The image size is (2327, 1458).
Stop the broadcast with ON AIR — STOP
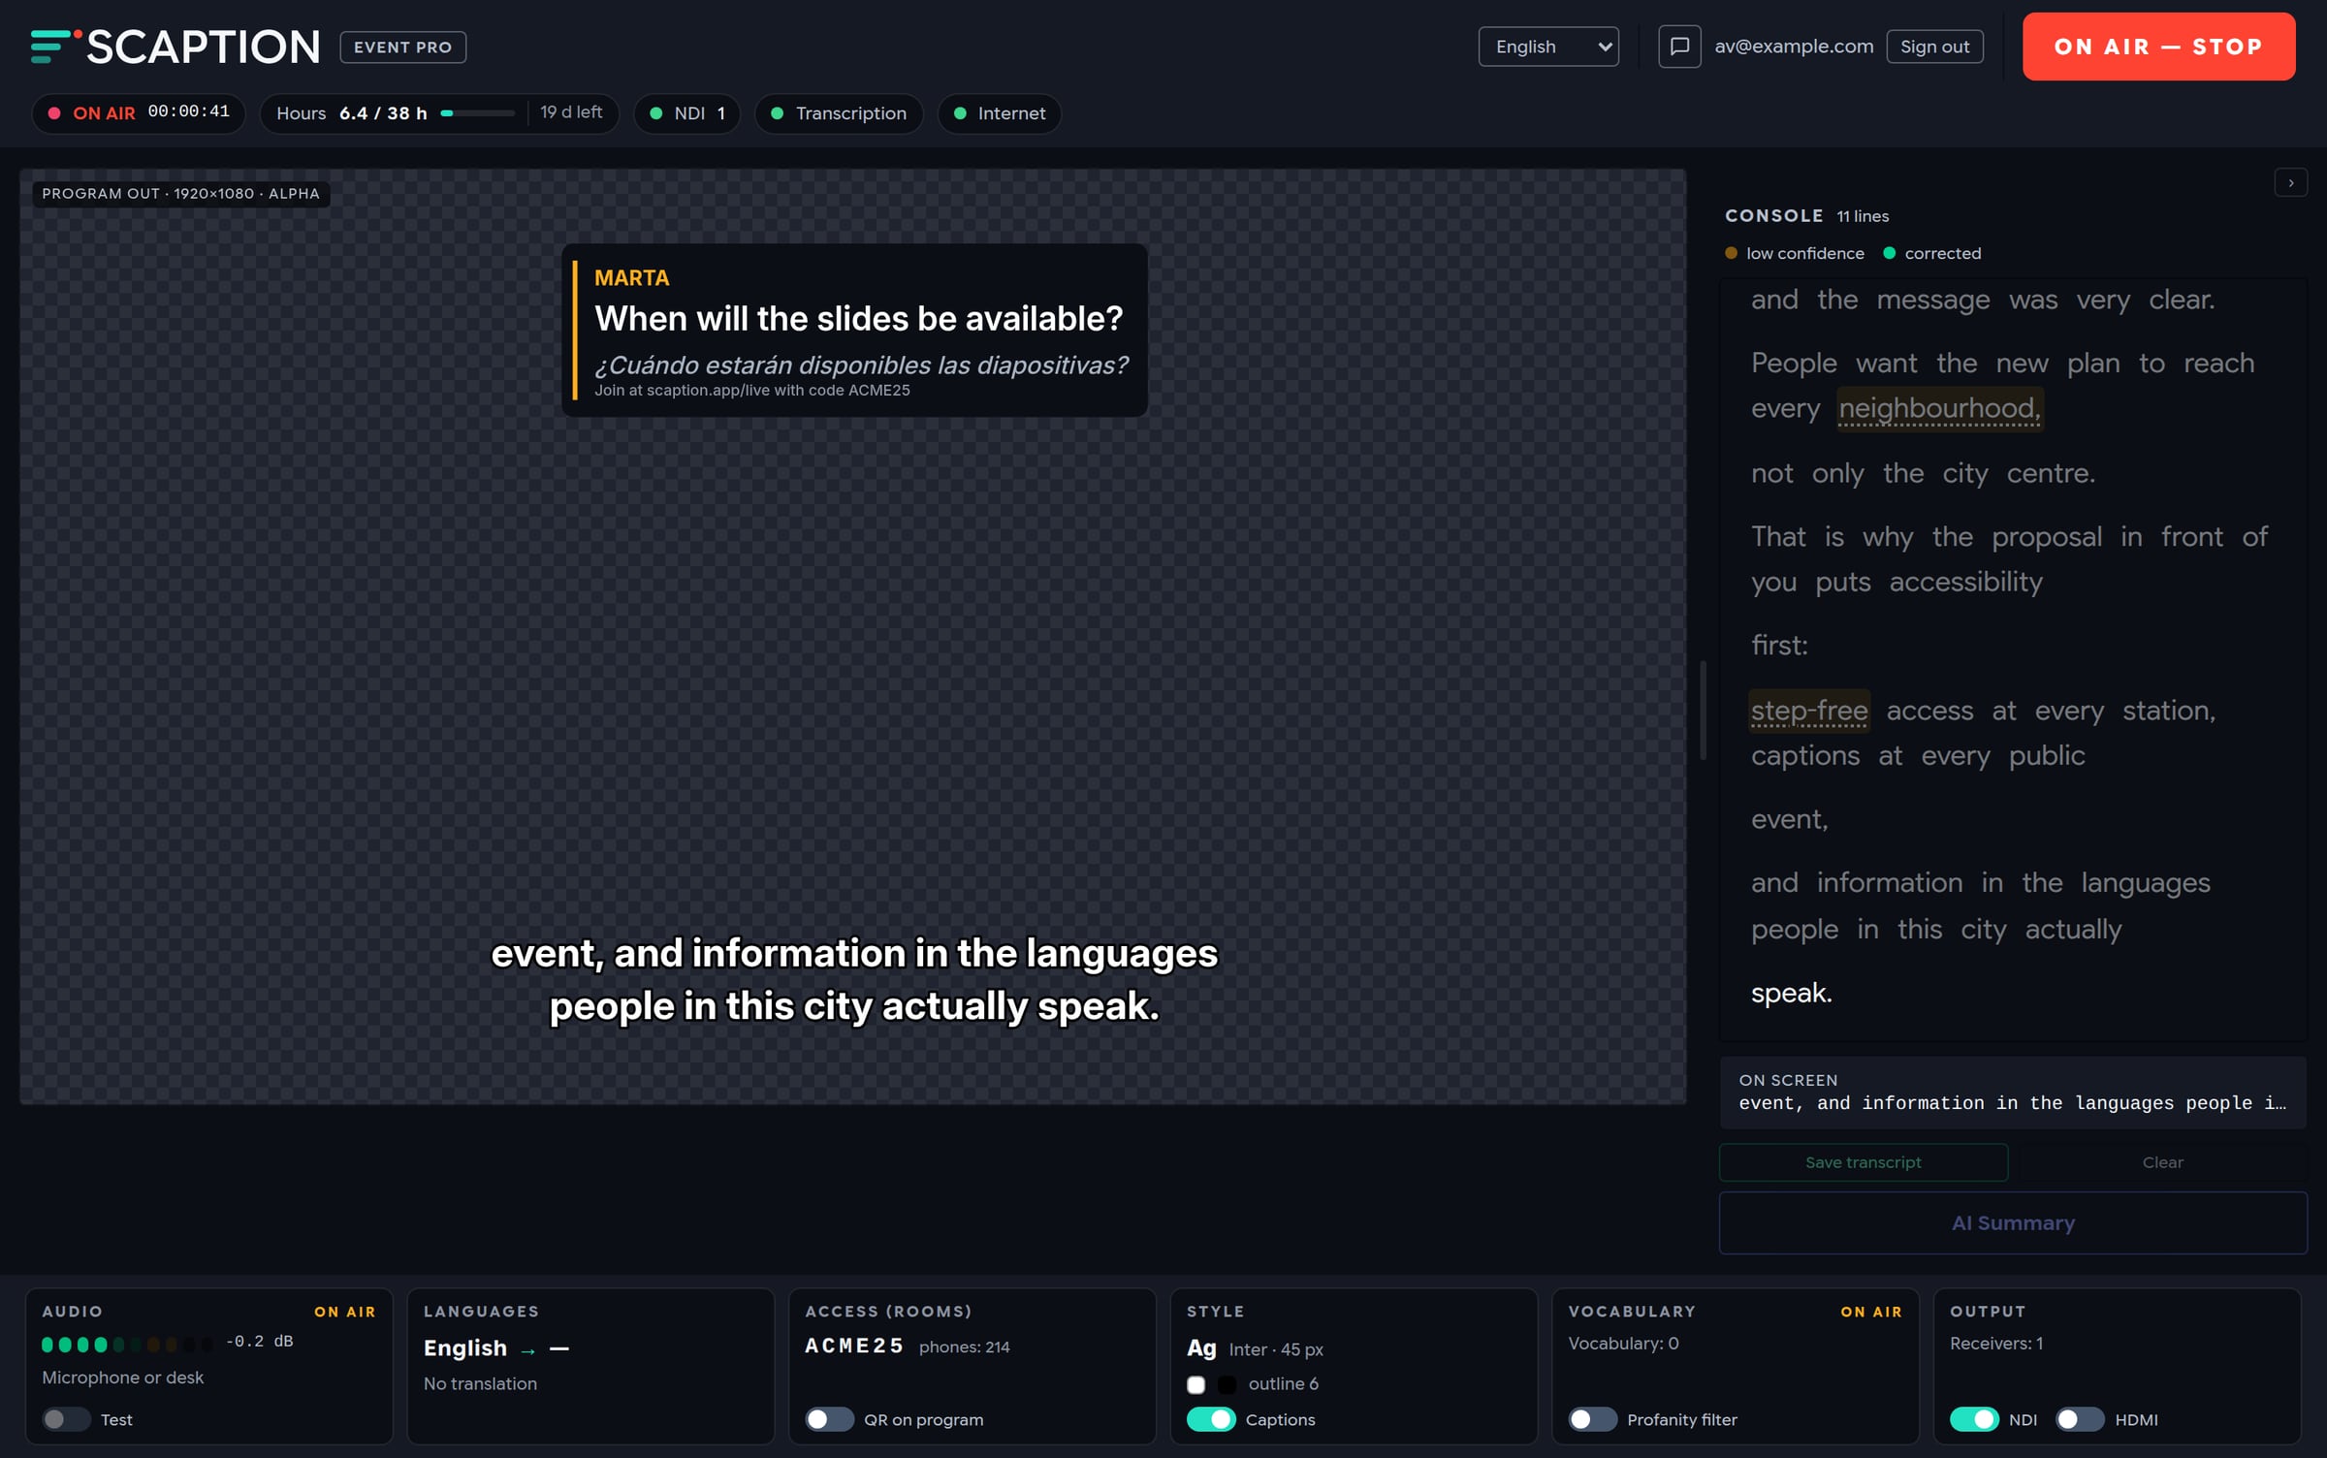2158,47
